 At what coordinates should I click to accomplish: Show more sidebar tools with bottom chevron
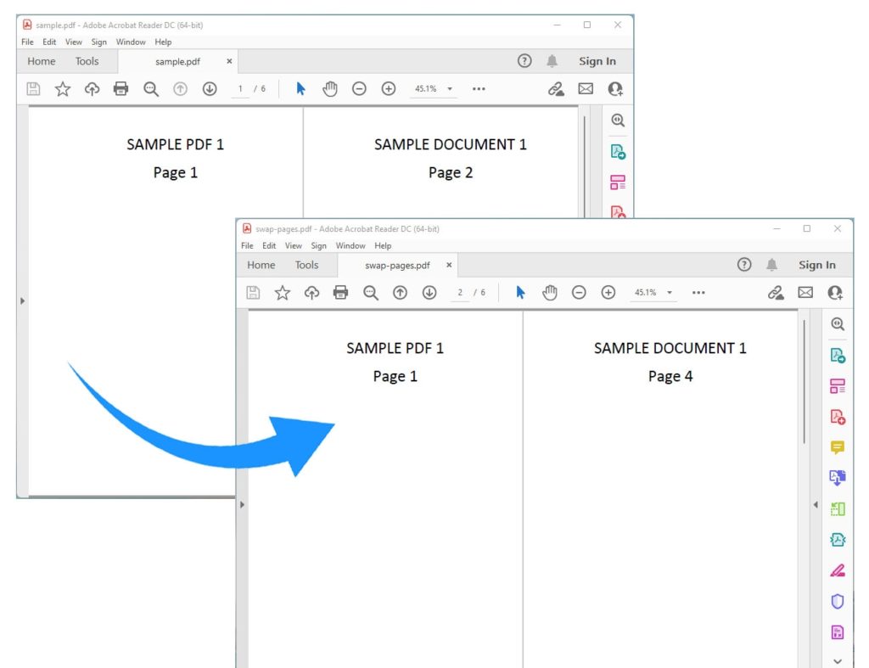(838, 660)
